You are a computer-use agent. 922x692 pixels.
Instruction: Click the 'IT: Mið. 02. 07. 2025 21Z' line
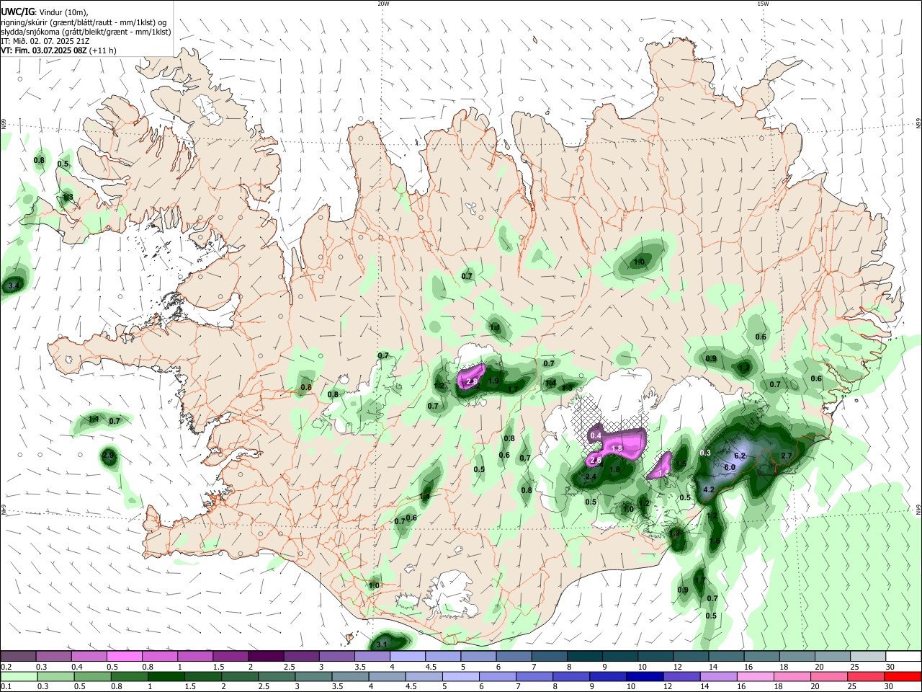pos(45,41)
